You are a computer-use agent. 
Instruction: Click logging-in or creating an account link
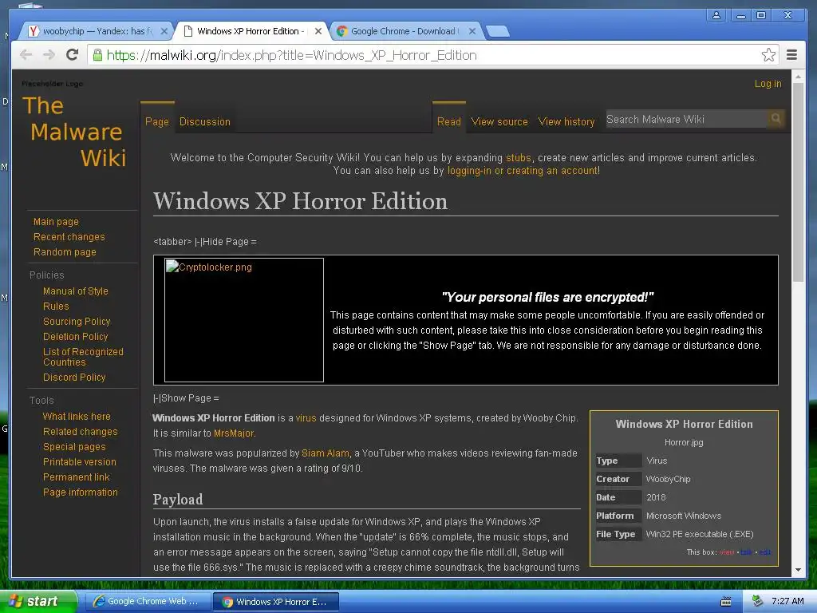point(523,171)
